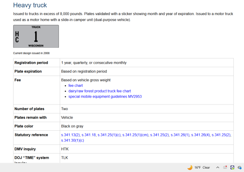Open statute s.341.13(2) reference
Image resolution: width=244 pixels, height=172 pixels.
tap(70, 135)
